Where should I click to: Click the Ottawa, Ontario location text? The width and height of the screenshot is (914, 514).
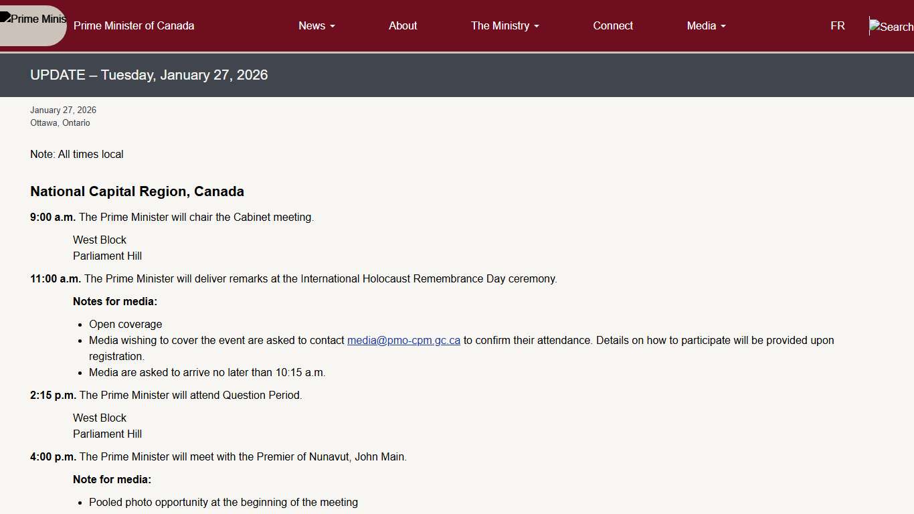tap(60, 122)
